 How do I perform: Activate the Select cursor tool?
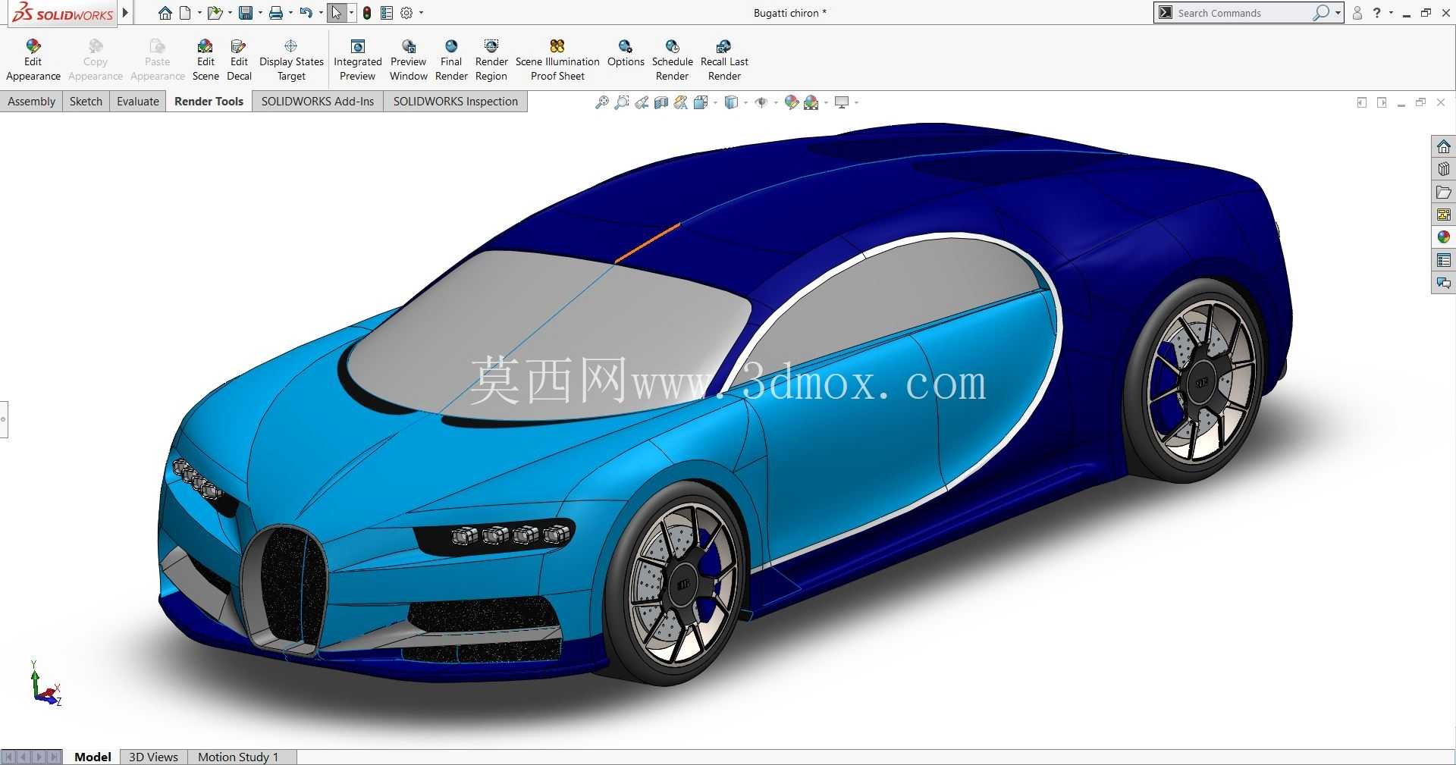point(337,13)
